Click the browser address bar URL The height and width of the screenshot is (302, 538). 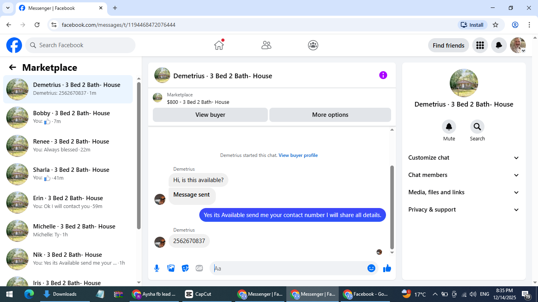click(119, 25)
